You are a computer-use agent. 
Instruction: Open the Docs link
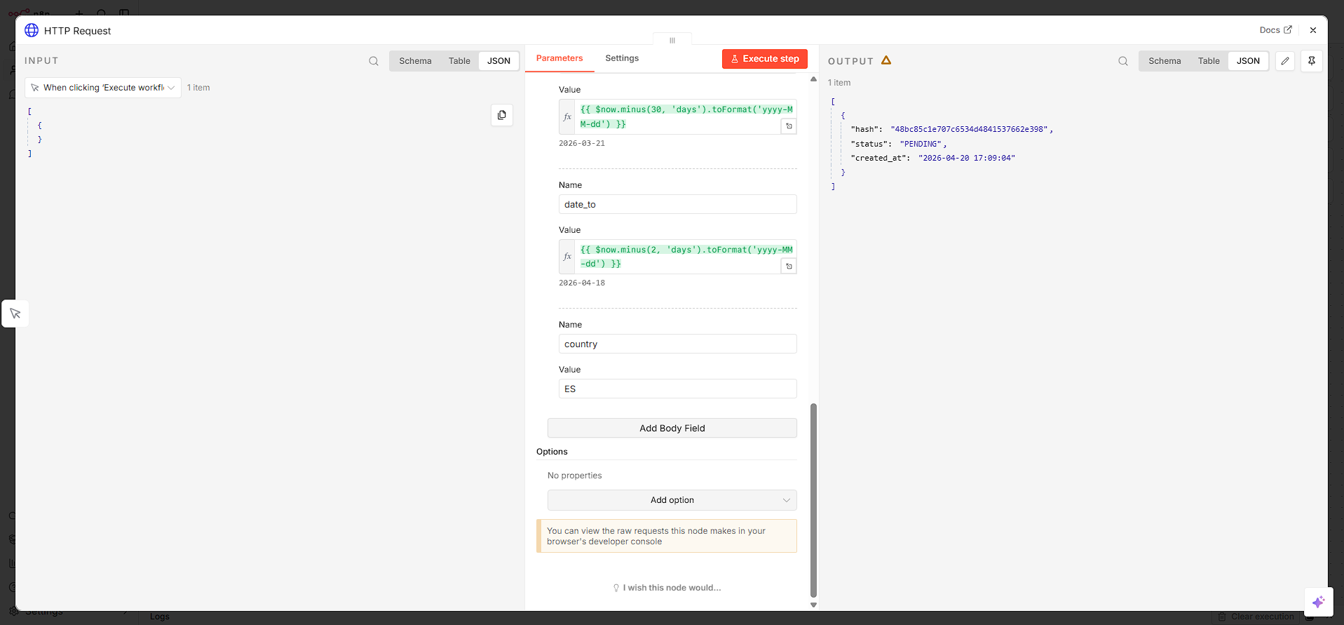tap(1275, 30)
